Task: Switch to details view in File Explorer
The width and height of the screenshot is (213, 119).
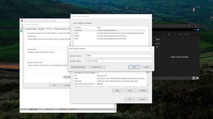Action: pyautogui.click(x=194, y=78)
